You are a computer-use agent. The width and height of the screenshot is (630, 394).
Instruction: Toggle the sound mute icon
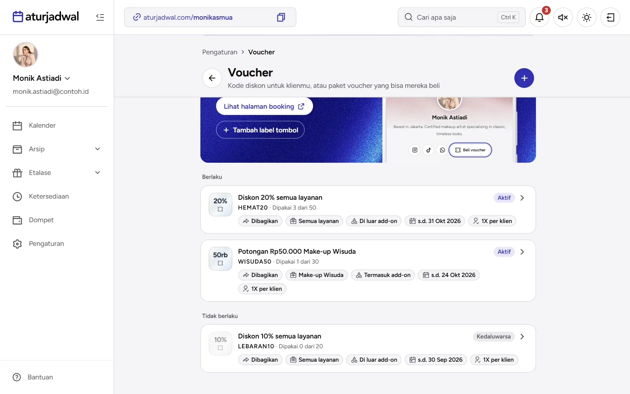coord(563,17)
